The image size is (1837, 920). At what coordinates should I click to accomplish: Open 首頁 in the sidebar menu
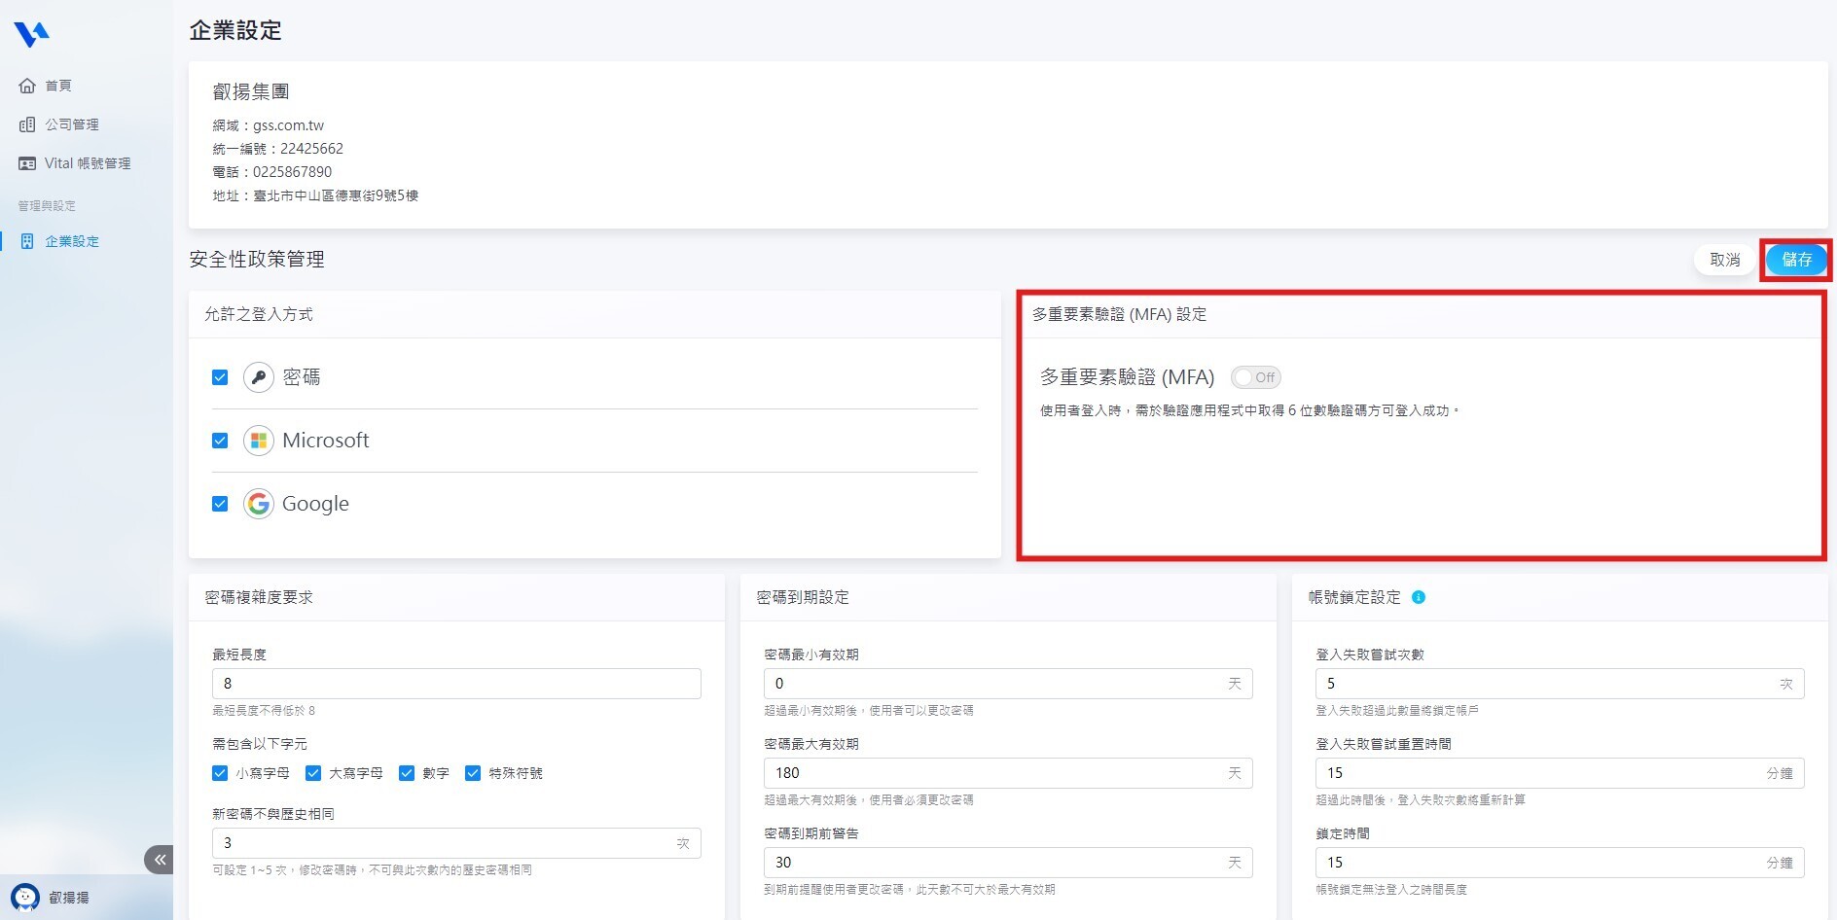tap(58, 86)
